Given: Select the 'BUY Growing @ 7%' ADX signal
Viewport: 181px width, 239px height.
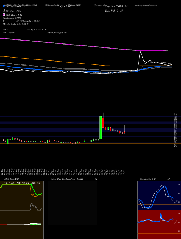Looking at the screenshot, I should coord(57,33).
